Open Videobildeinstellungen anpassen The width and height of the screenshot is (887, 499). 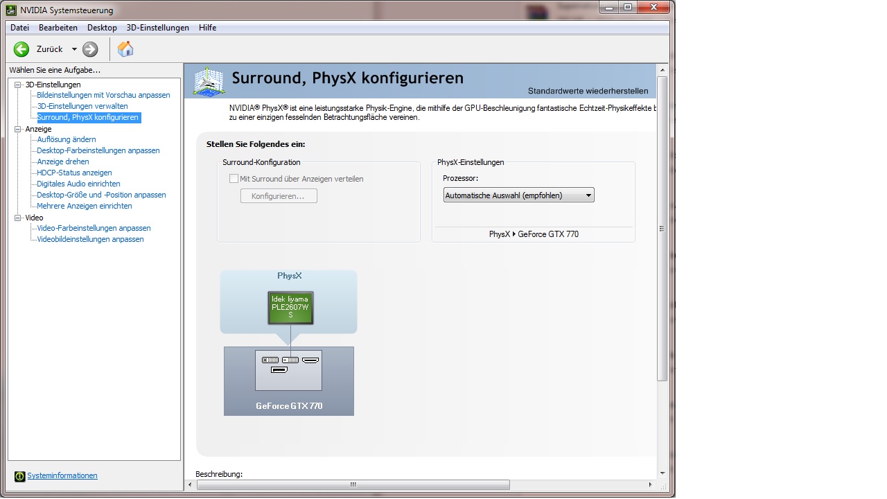point(90,239)
